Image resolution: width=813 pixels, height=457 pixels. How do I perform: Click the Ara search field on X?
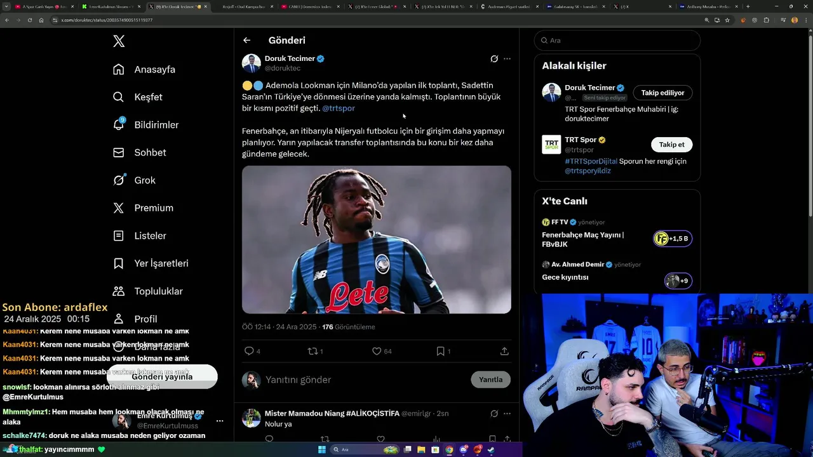(x=617, y=40)
